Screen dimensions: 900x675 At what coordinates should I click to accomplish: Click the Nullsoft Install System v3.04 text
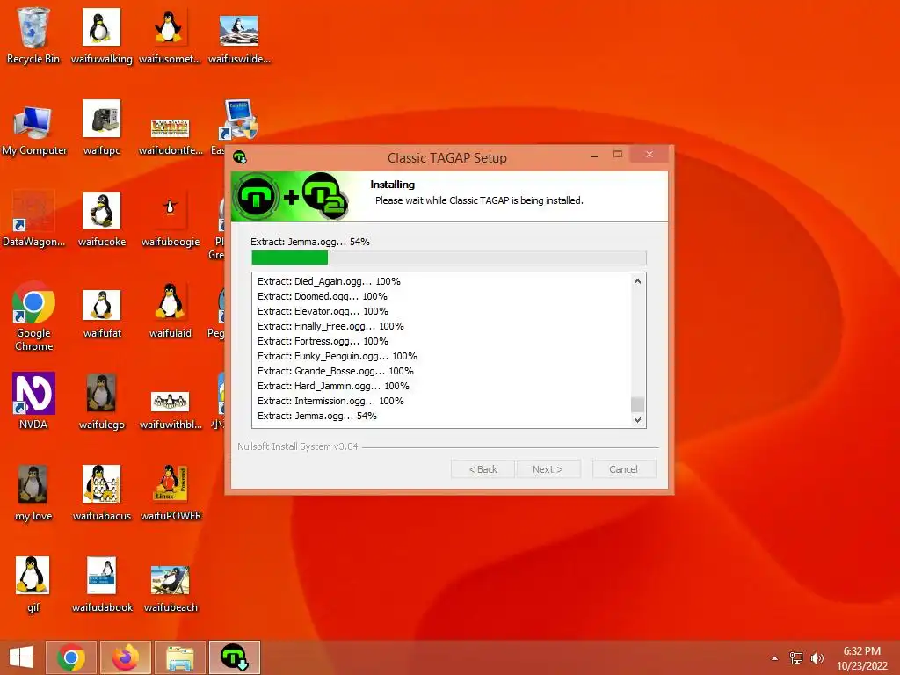[298, 446]
